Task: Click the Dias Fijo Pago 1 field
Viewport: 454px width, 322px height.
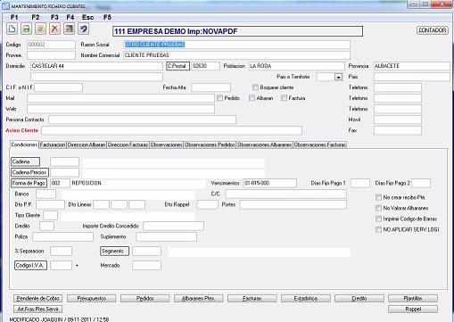Action: [x=360, y=183]
